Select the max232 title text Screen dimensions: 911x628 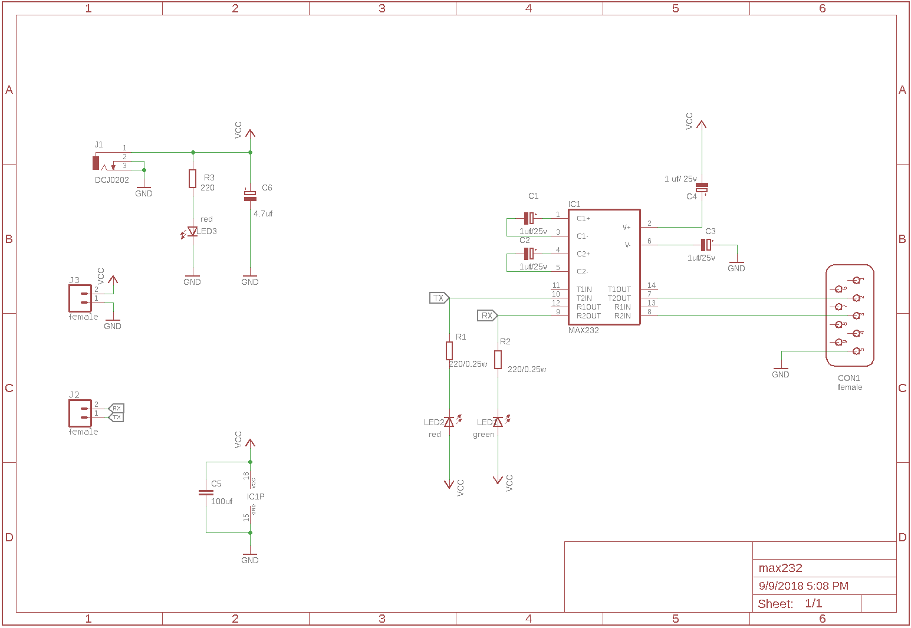click(780, 567)
